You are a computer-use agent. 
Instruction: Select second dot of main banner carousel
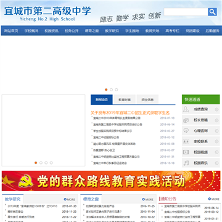tap(111, 89)
